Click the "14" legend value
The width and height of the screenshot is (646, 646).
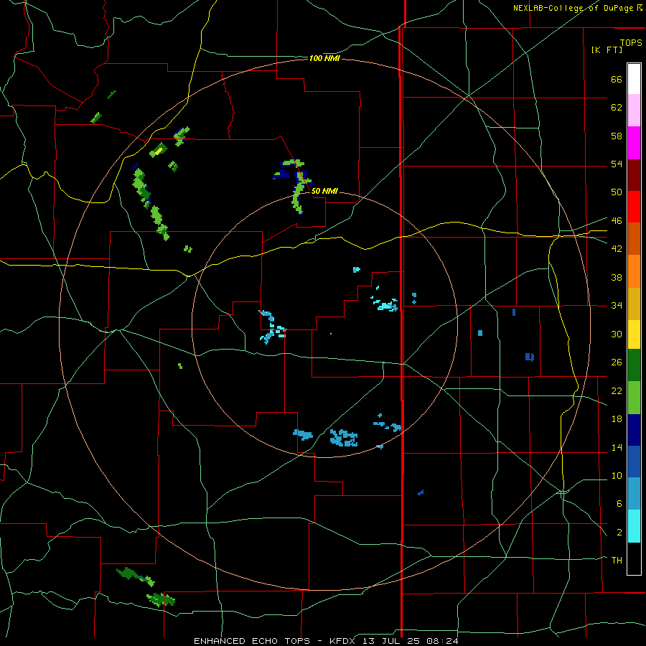pyautogui.click(x=617, y=447)
